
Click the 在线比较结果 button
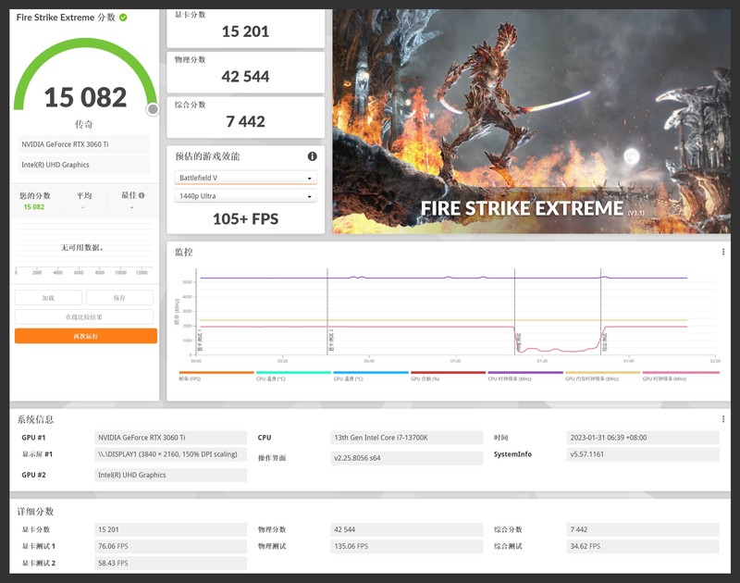pyautogui.click(x=84, y=316)
